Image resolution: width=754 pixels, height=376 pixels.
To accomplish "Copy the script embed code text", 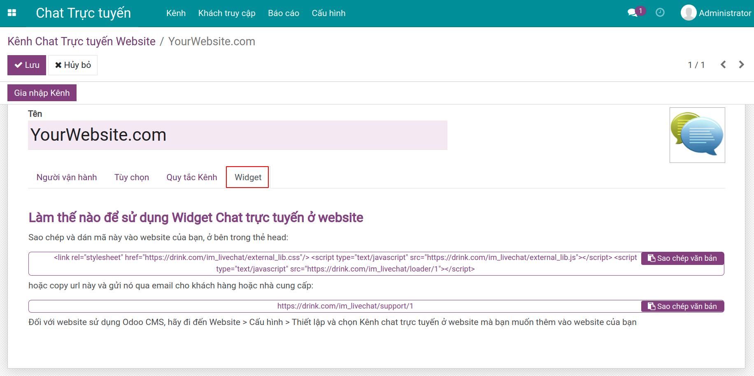I will pos(682,258).
